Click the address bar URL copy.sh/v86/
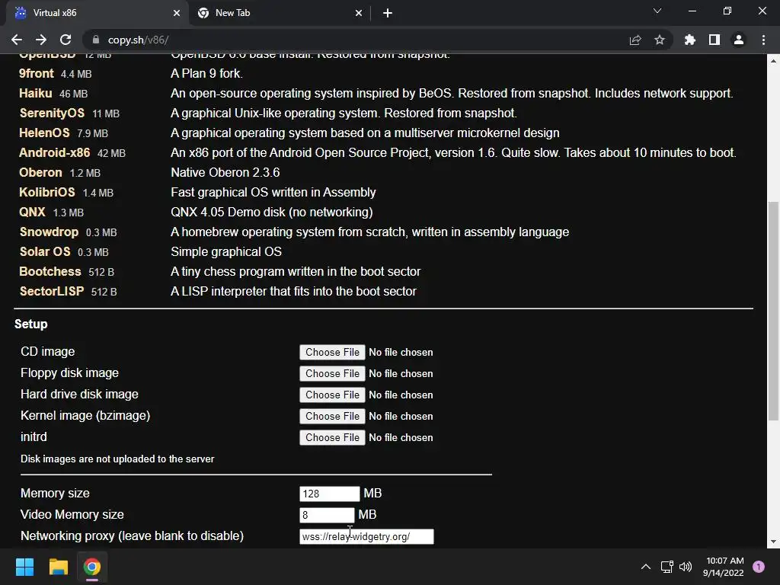This screenshot has width=780, height=585. click(139, 40)
